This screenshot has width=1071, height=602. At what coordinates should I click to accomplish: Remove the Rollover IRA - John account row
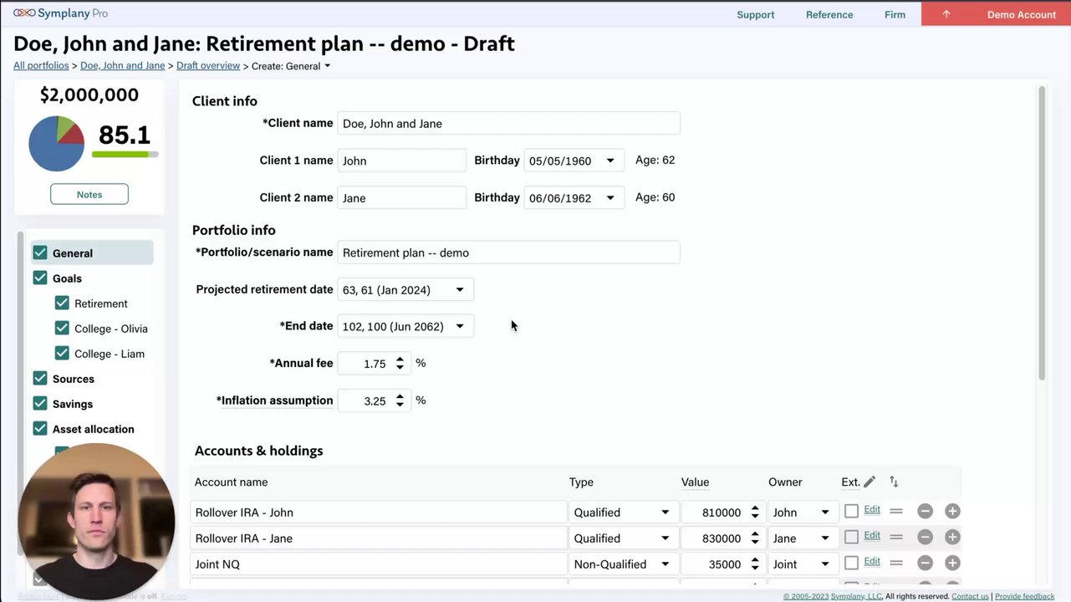pyautogui.click(x=925, y=512)
